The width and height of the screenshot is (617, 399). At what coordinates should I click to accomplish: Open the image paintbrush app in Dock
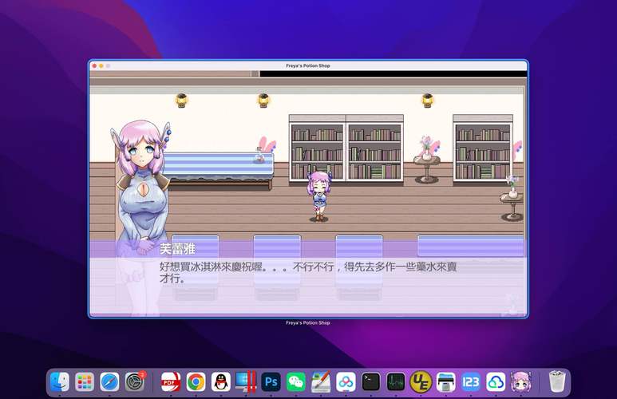click(321, 381)
